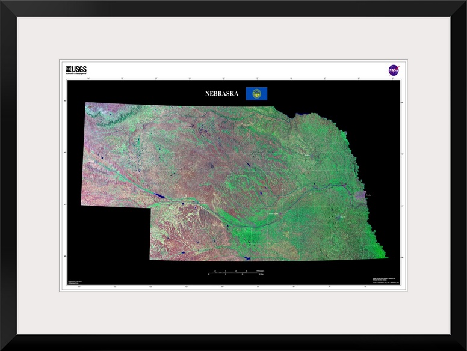Select the blue Nebraska state flag
467x351 pixels.
pos(256,93)
